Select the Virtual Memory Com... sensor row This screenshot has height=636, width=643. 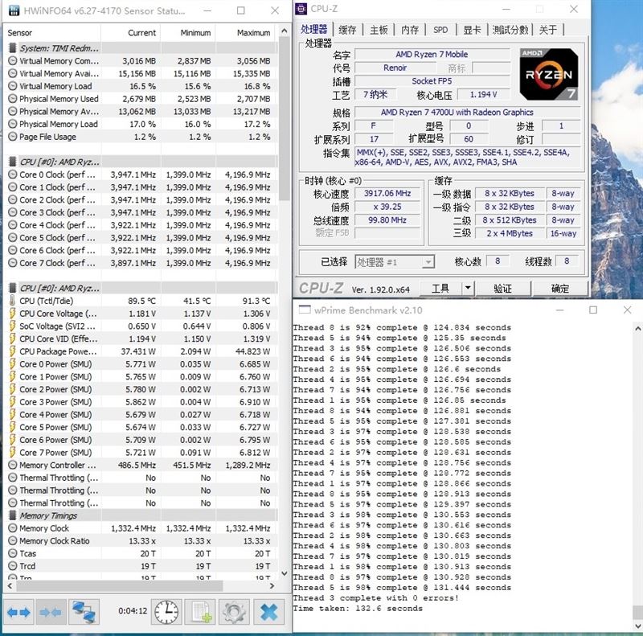tap(139, 61)
